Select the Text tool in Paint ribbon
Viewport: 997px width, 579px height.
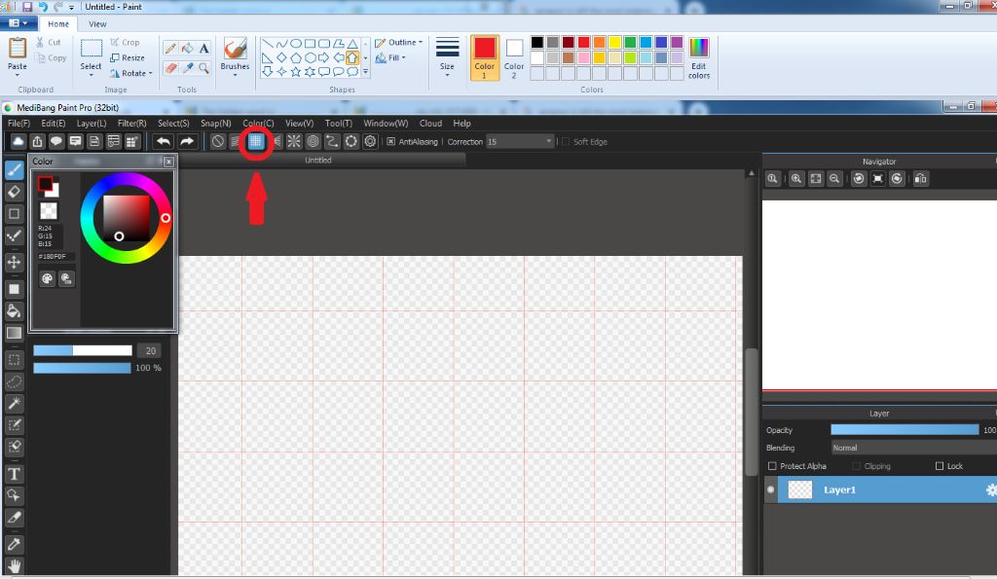pos(203,48)
